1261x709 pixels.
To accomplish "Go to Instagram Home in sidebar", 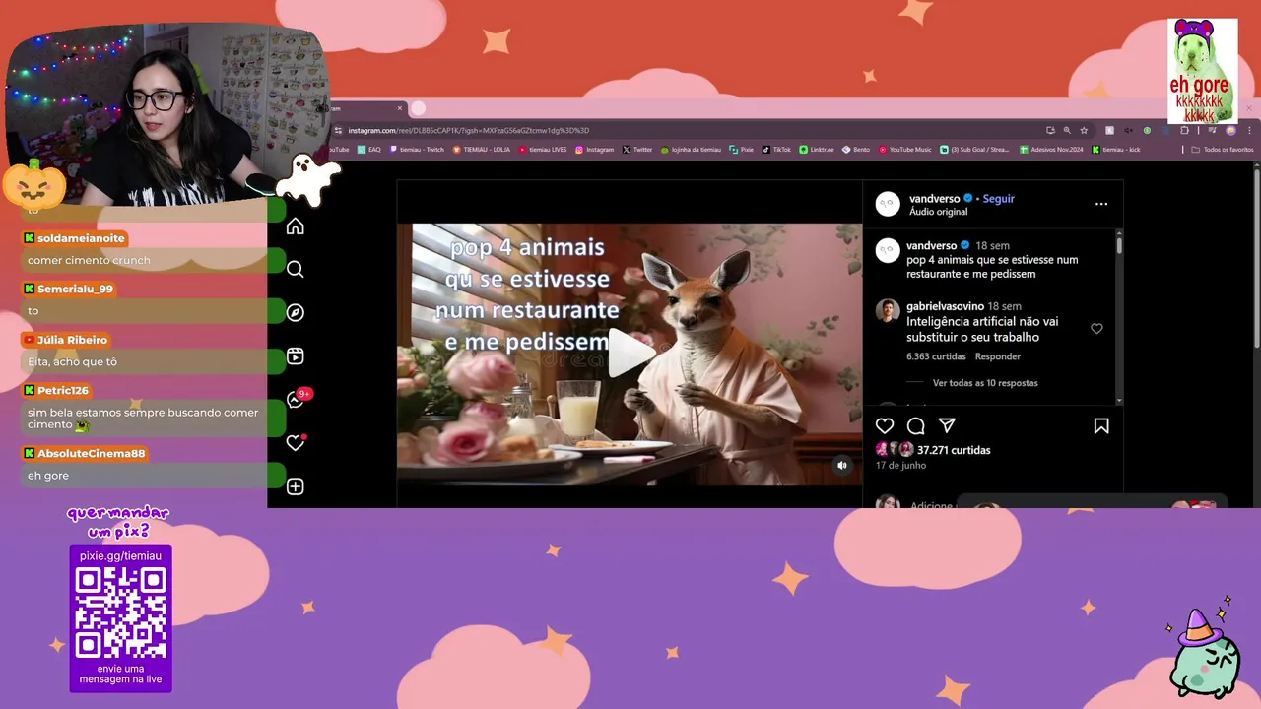I will pyautogui.click(x=295, y=226).
